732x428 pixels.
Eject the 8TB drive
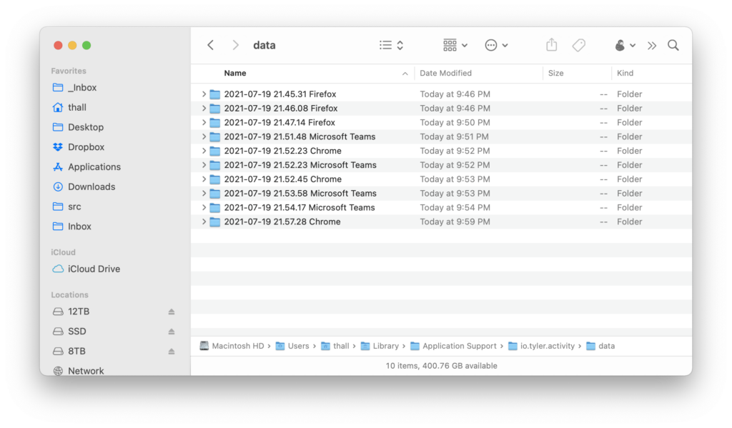click(x=172, y=352)
